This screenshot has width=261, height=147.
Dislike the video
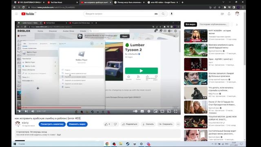[x=115, y=124]
